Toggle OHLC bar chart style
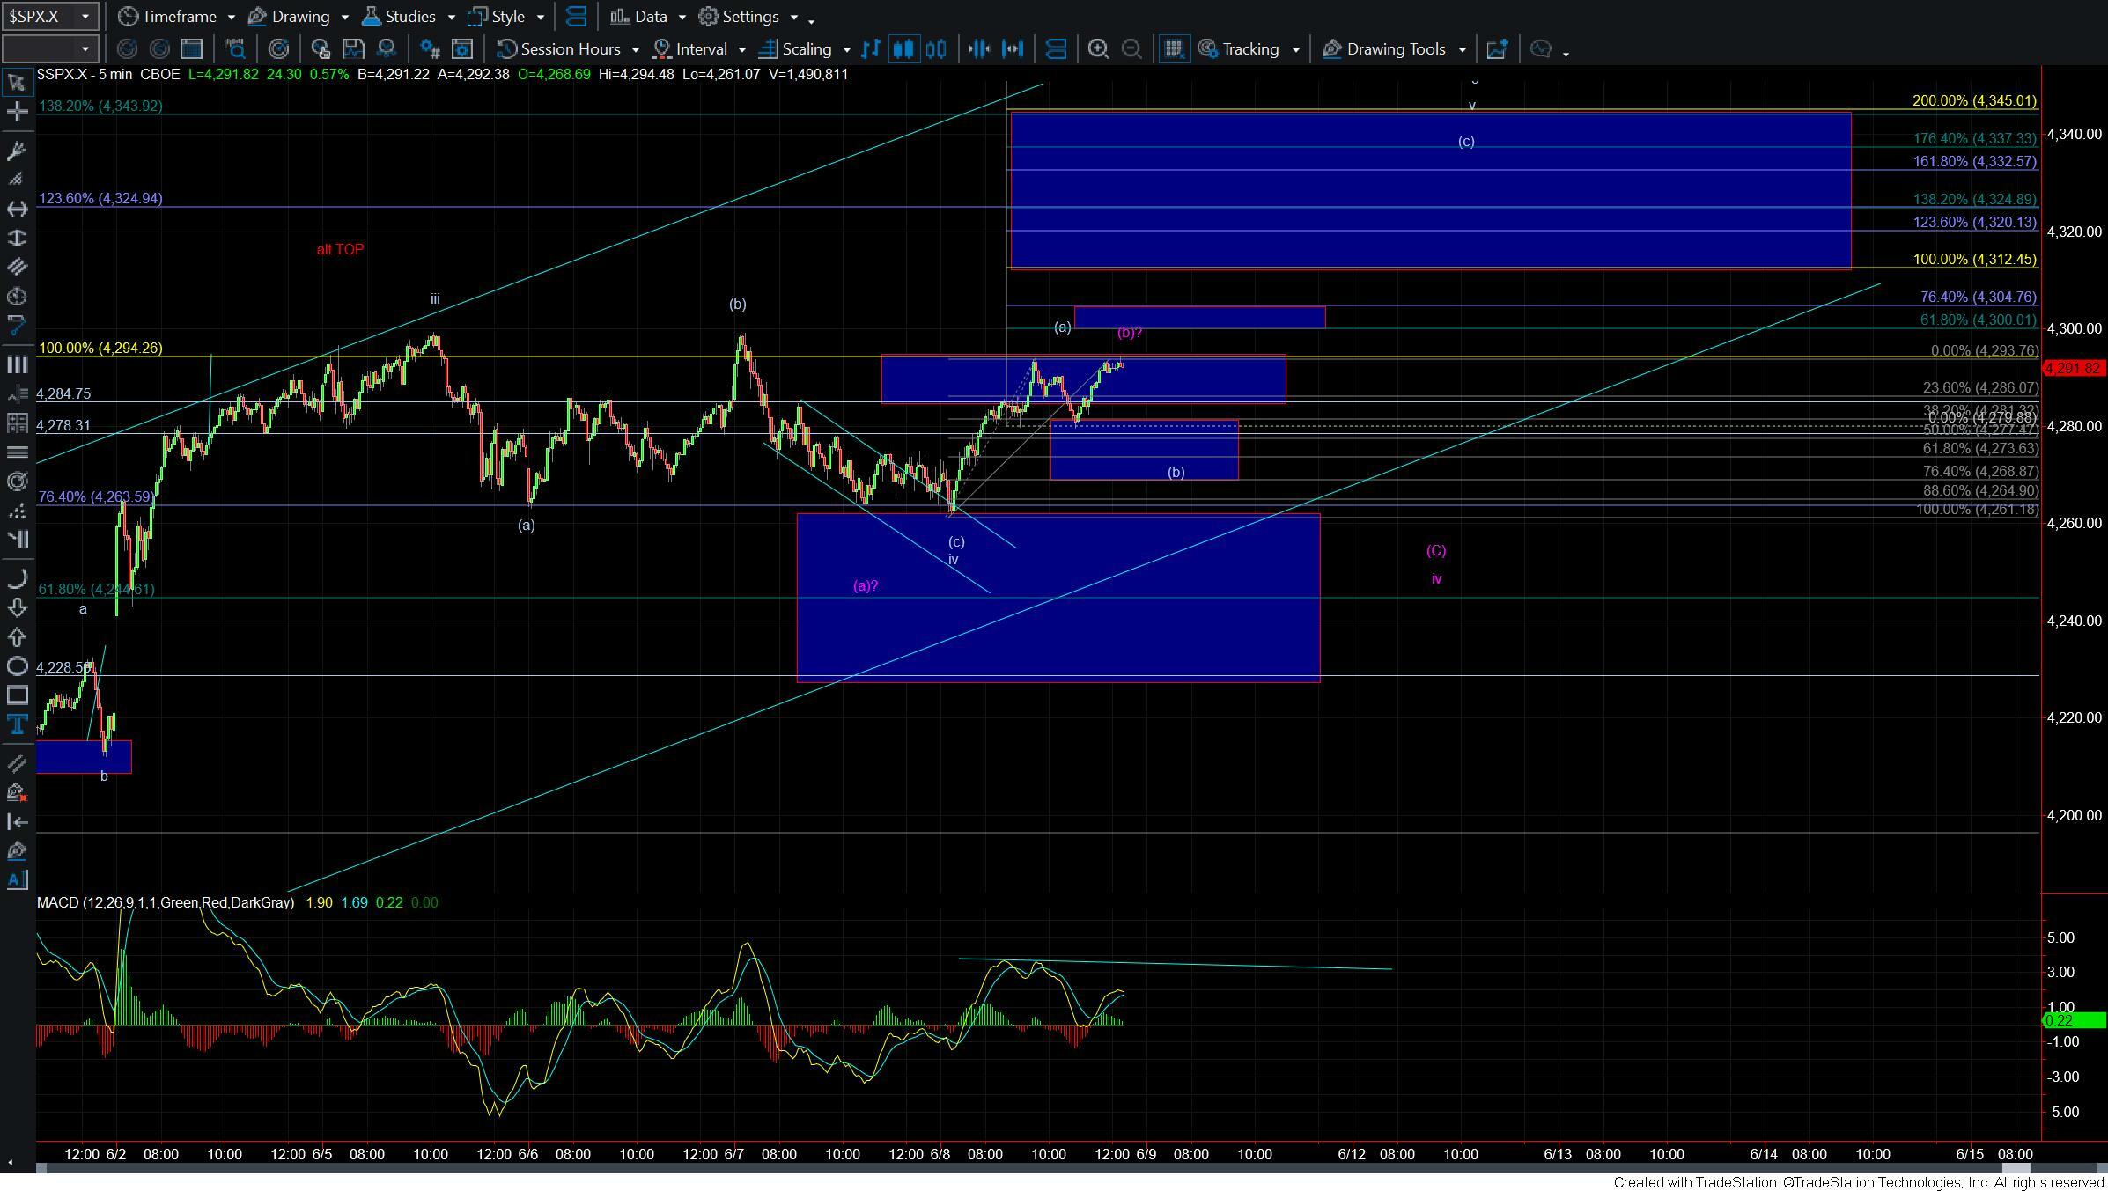Viewport: 2108px width, 1191px height. (x=871, y=49)
